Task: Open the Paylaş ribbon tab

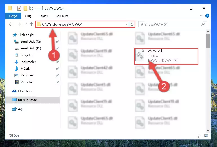Action: [x=43, y=16]
